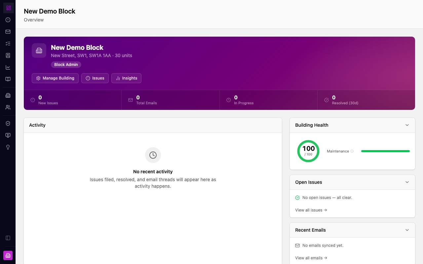Screen dimensions: 423x264
Task: Click the building icon beside New Demo Block title
Action: [39, 50]
